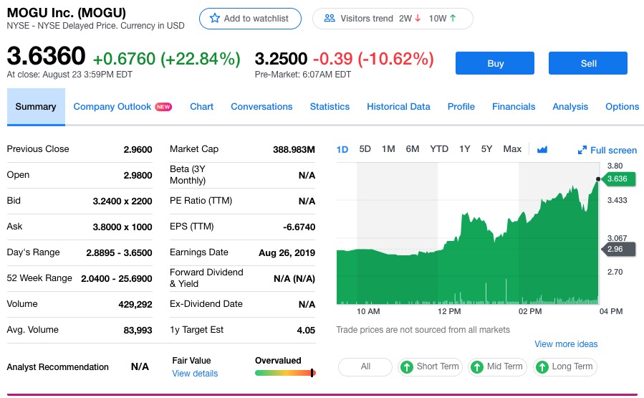Open the chart type area icon
The width and height of the screenshot is (644, 398).
click(x=542, y=149)
